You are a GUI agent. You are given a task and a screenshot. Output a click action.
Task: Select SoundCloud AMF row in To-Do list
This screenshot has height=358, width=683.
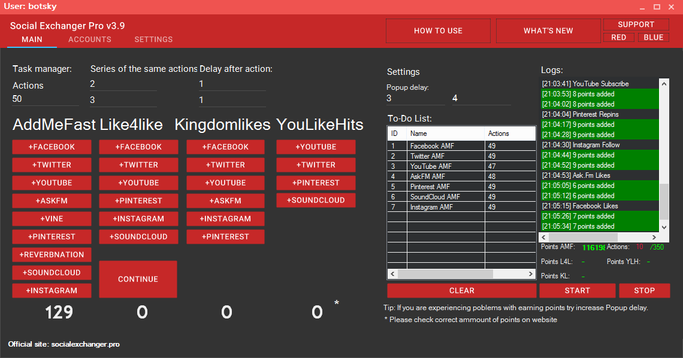461,196
